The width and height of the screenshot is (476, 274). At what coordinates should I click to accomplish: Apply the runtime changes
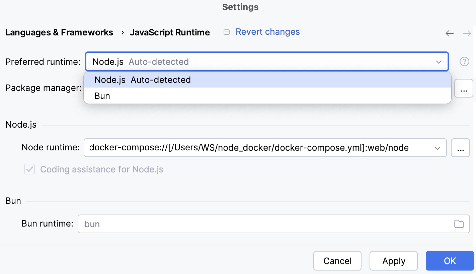coord(393,261)
